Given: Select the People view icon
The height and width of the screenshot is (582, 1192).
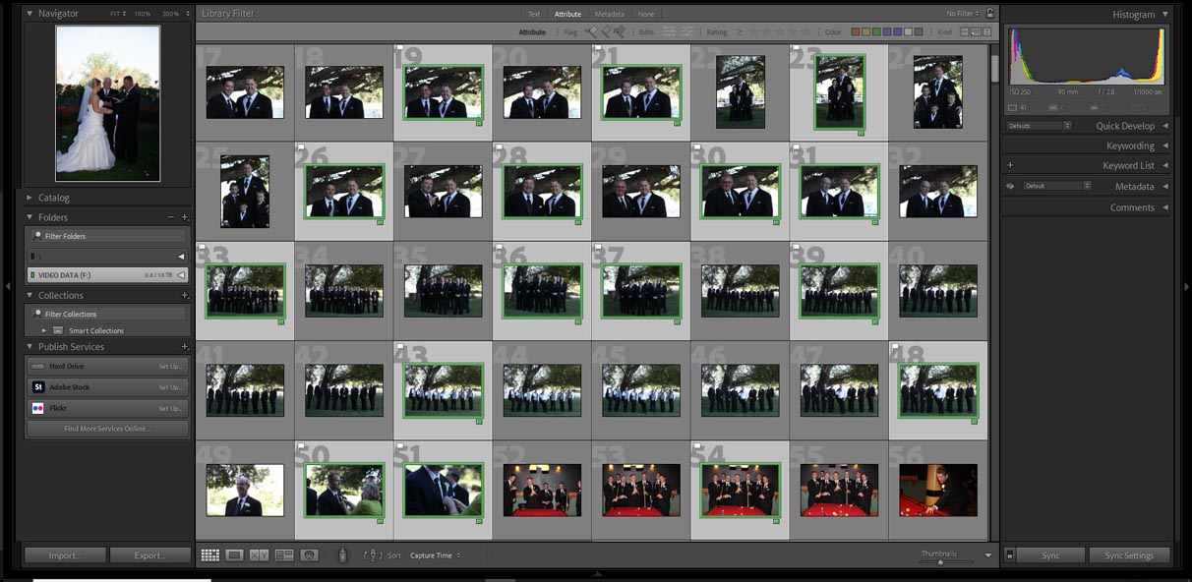Looking at the screenshot, I should pyautogui.click(x=309, y=555).
